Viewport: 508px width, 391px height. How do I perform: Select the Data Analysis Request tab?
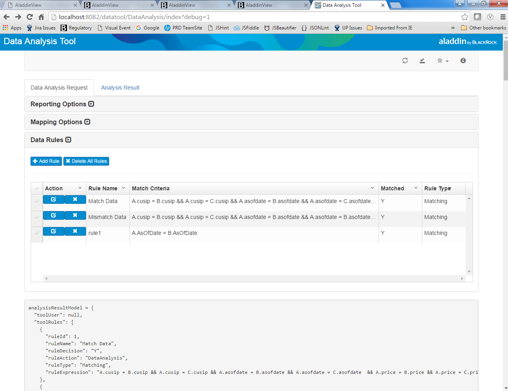(59, 88)
